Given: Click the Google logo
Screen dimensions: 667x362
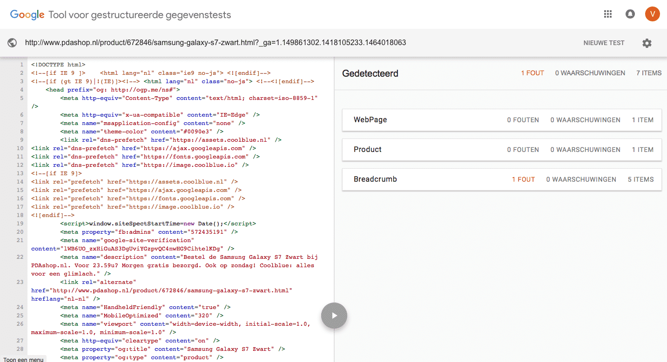Looking at the screenshot, I should click(27, 15).
